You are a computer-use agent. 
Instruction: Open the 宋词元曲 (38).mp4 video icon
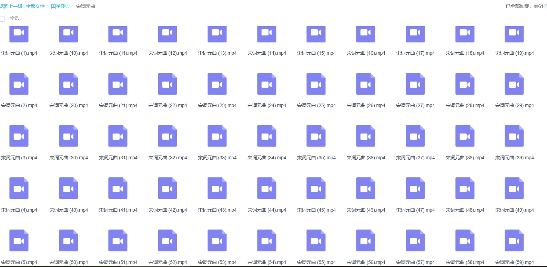point(465,136)
